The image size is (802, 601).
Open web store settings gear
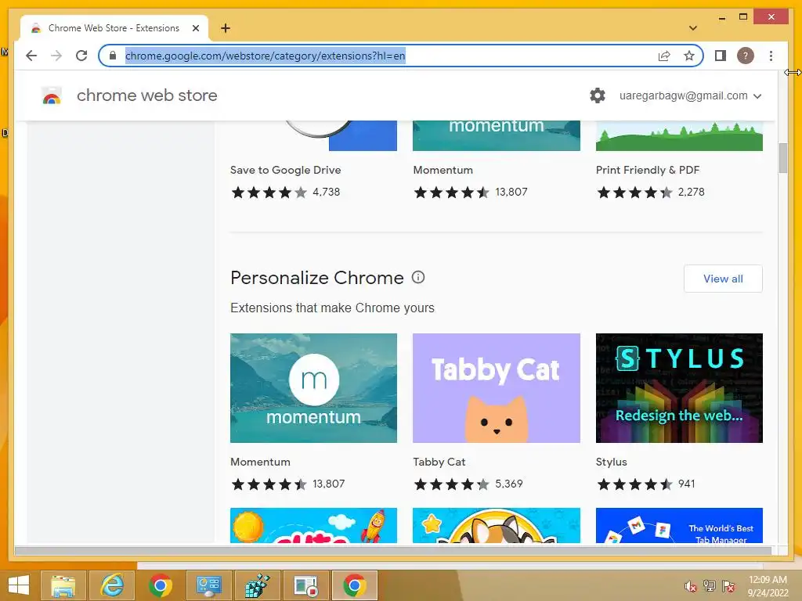[x=598, y=95]
